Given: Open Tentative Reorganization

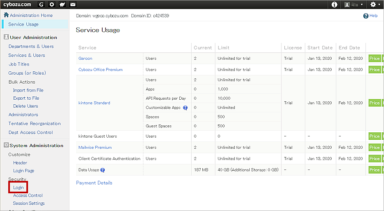Looking at the screenshot, I should (x=35, y=124).
